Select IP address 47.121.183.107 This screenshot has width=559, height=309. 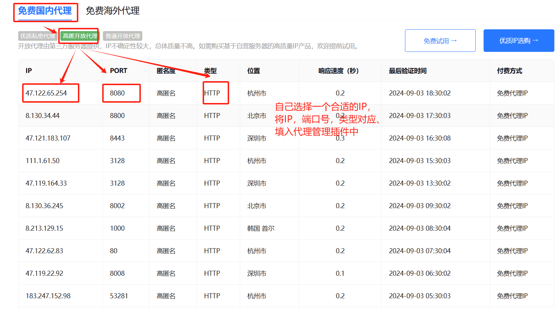[48, 138]
